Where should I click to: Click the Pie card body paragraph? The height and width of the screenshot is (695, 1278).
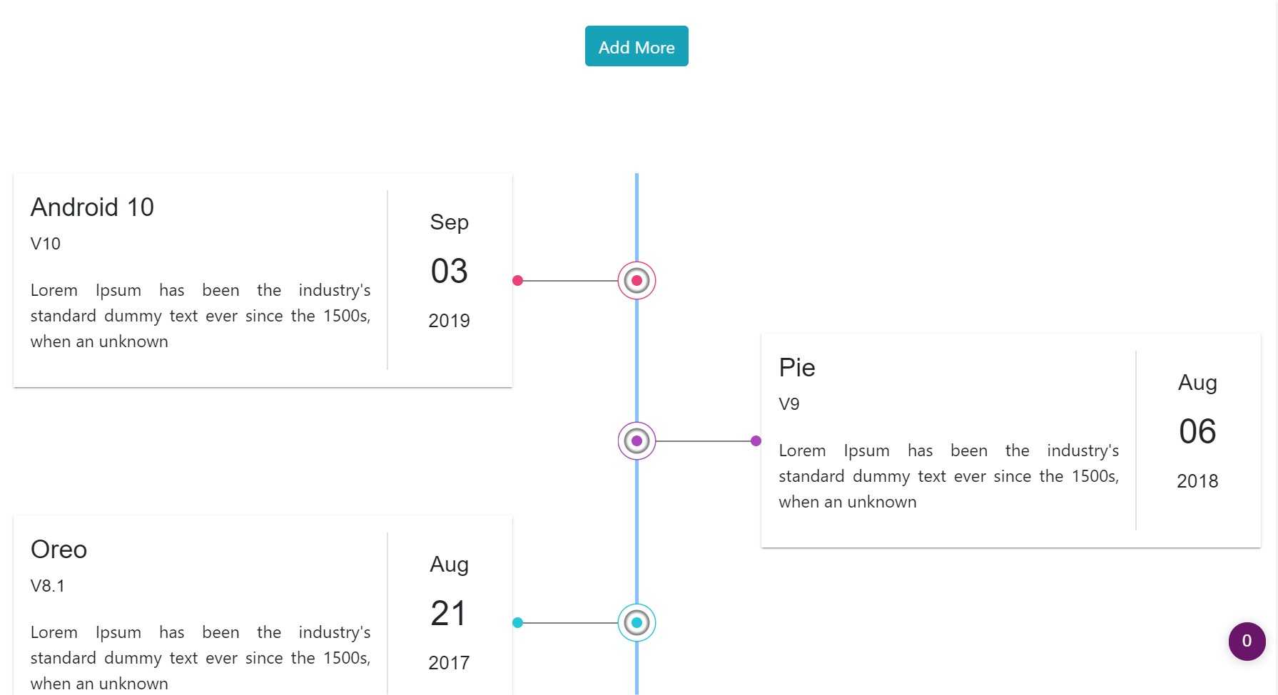pos(949,475)
